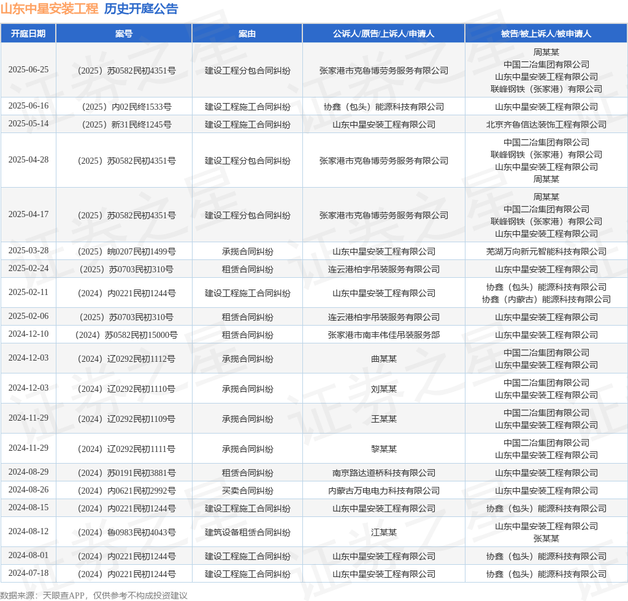Select the date 2024-12-10

point(28,334)
